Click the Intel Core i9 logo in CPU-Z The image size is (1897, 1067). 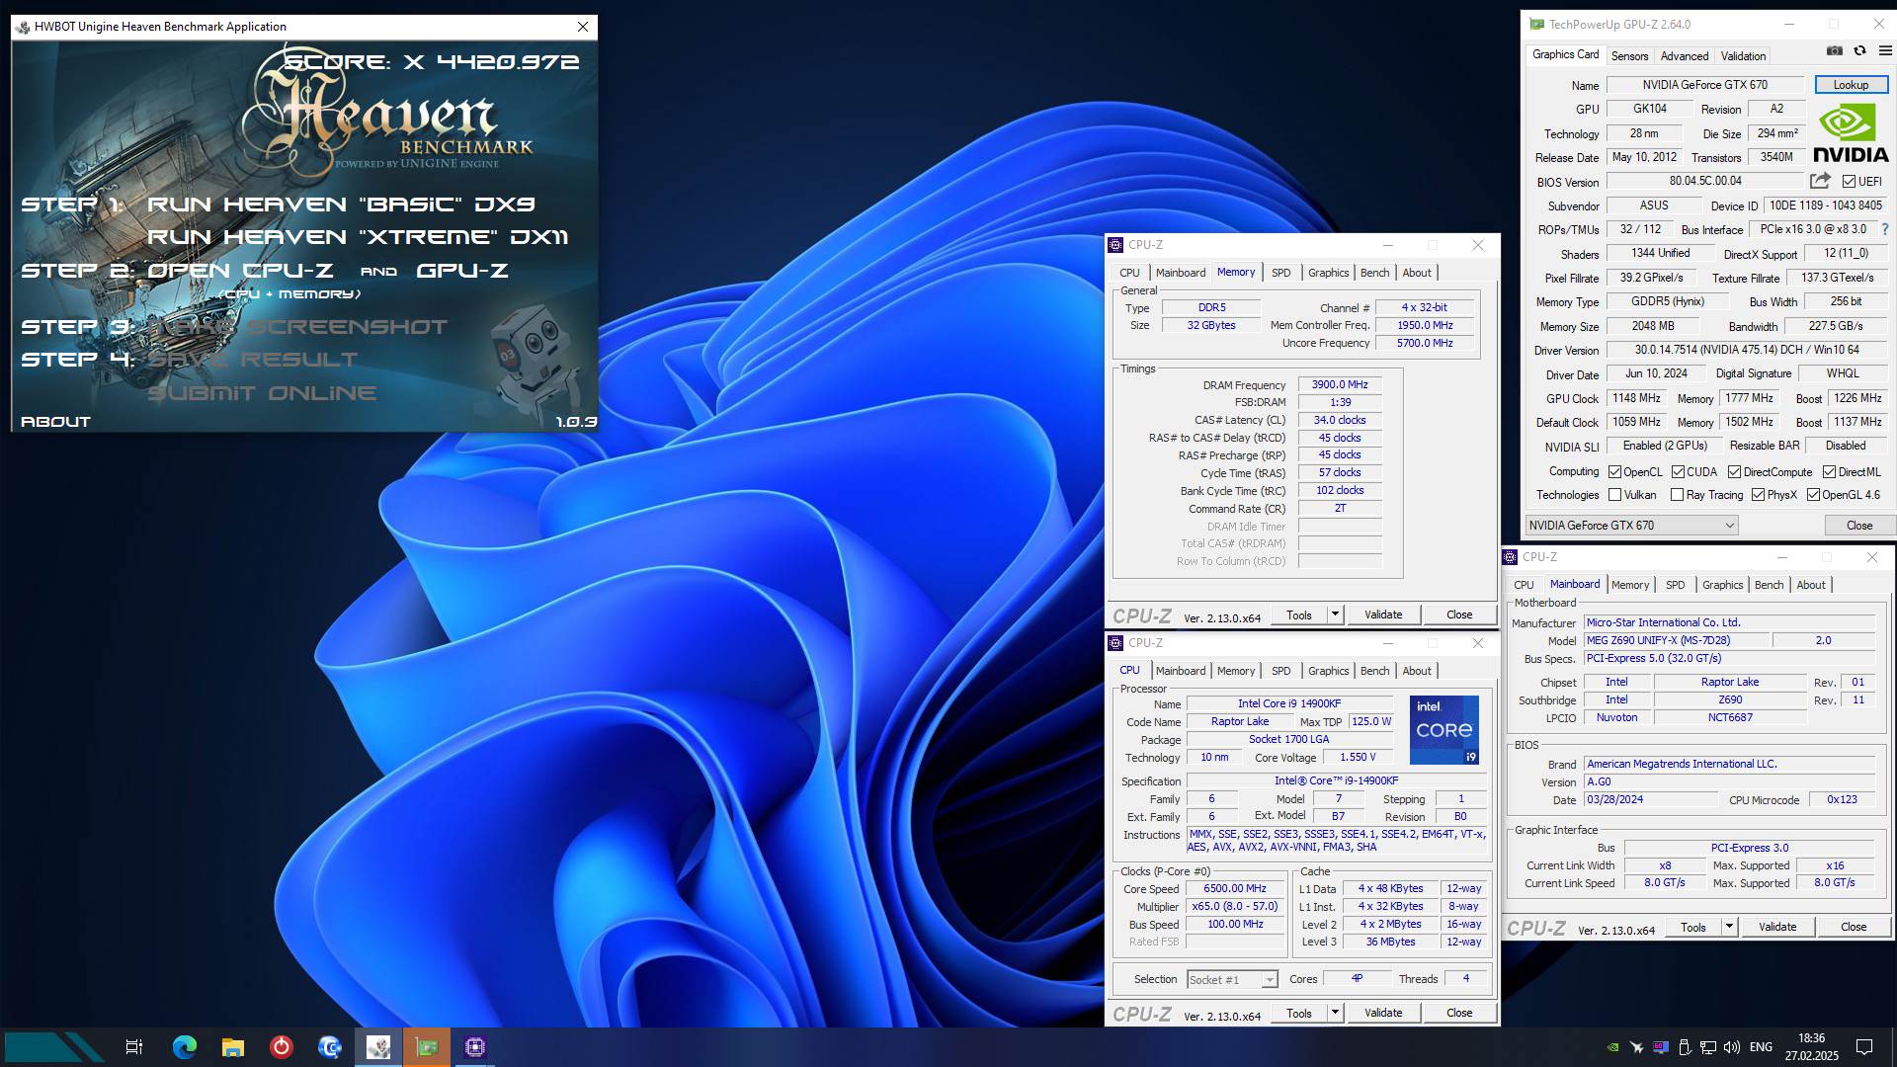(x=1444, y=730)
